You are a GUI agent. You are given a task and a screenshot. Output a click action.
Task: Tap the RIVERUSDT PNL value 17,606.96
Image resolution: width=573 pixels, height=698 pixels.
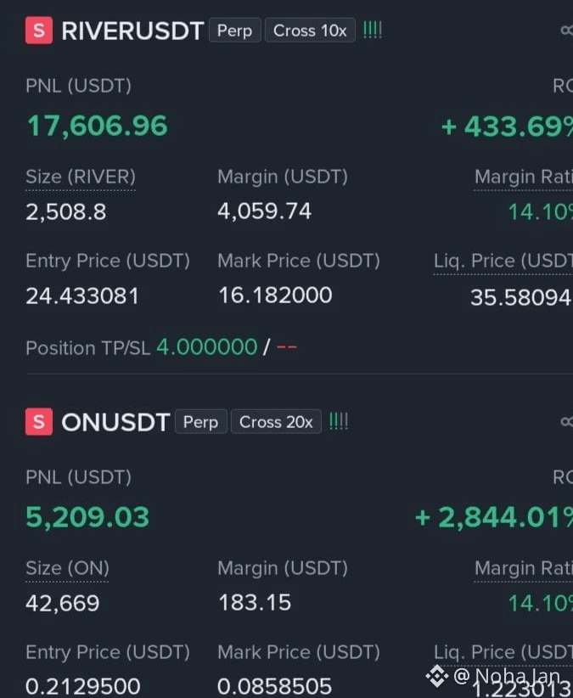(98, 126)
